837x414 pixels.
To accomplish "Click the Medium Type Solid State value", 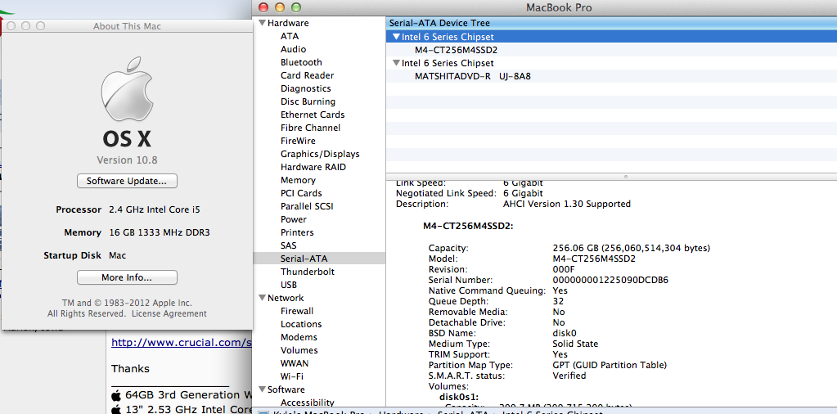I will click(x=575, y=344).
